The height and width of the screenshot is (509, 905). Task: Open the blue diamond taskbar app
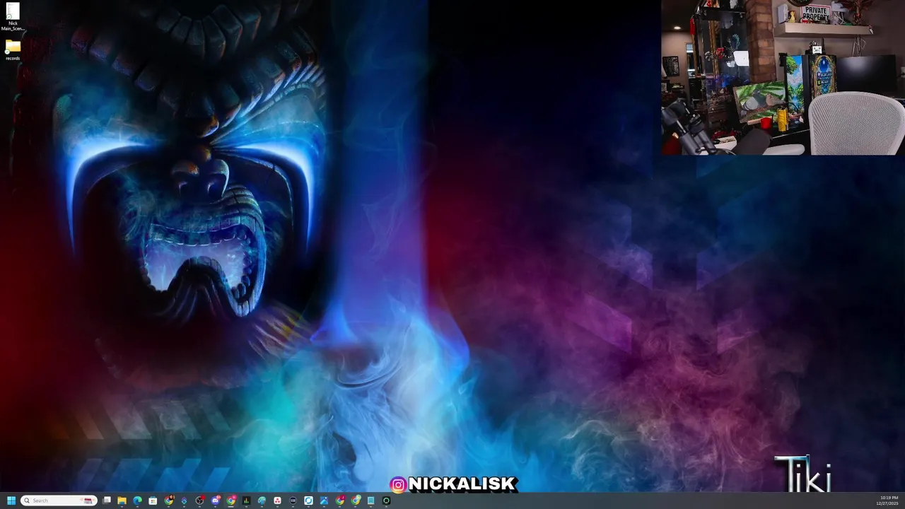[184, 501]
